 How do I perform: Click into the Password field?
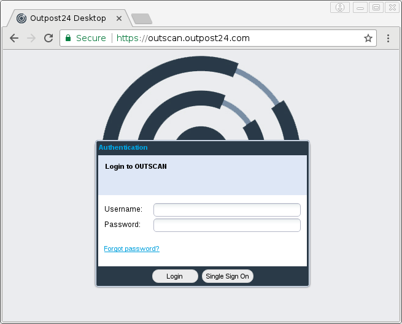227,225
